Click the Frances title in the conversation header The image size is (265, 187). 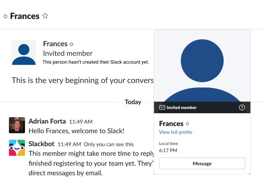(25, 16)
